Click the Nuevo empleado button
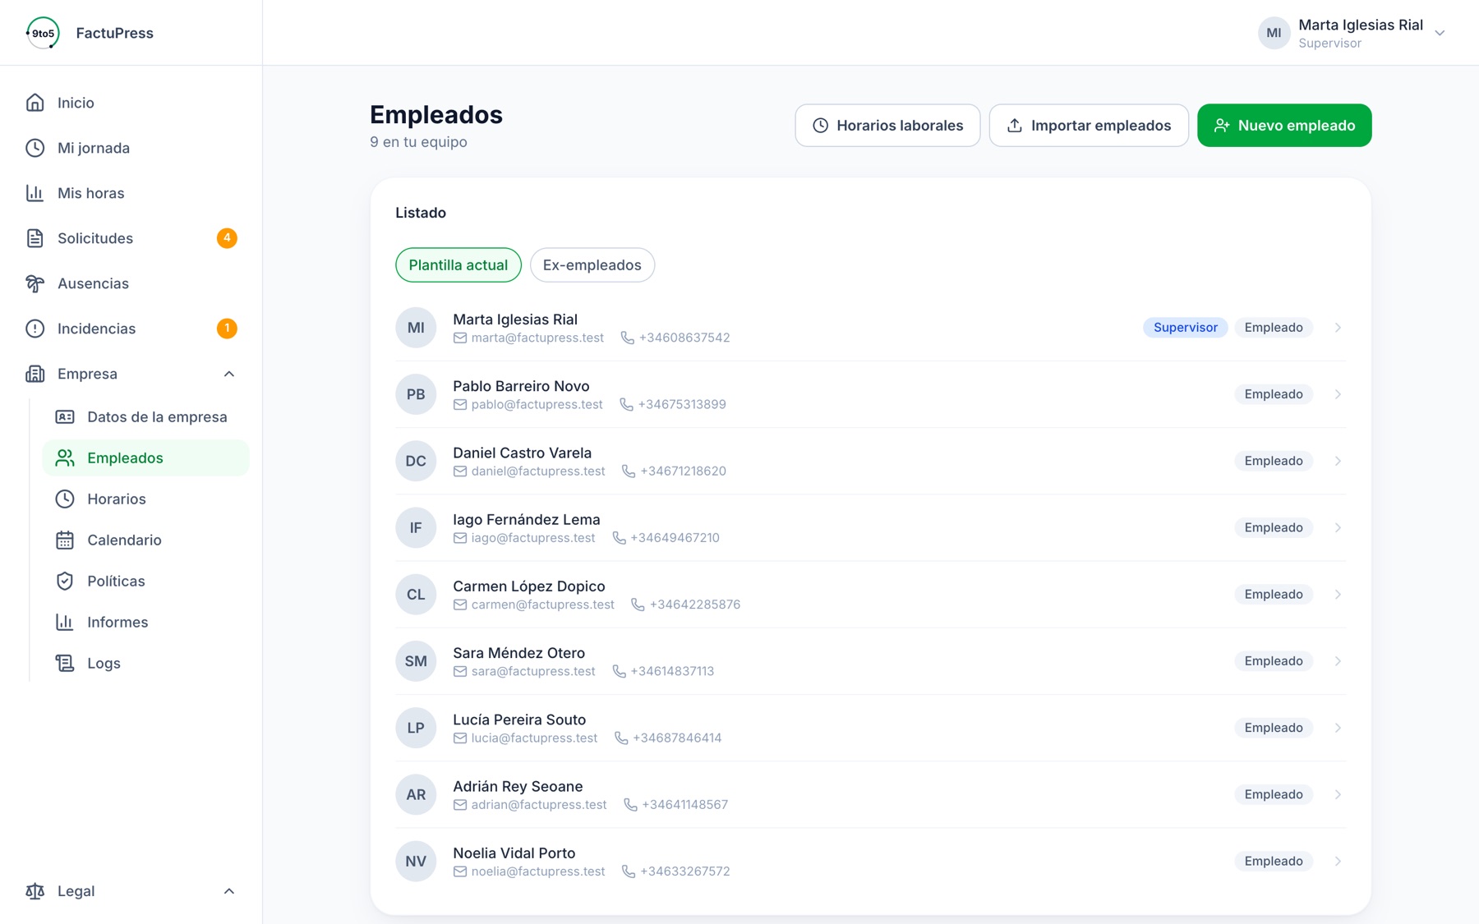The height and width of the screenshot is (924, 1479). tap(1284, 125)
